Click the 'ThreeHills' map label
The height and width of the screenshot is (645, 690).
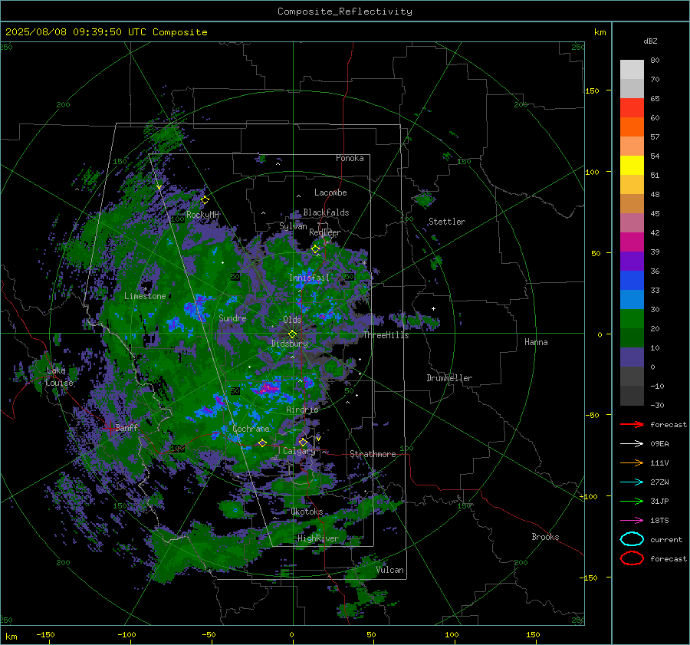[x=386, y=335]
